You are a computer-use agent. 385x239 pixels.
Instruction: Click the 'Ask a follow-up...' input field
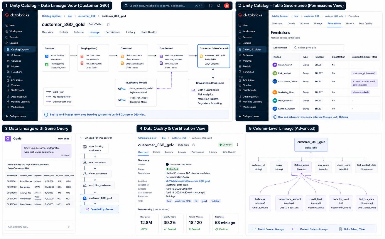click(39, 227)
